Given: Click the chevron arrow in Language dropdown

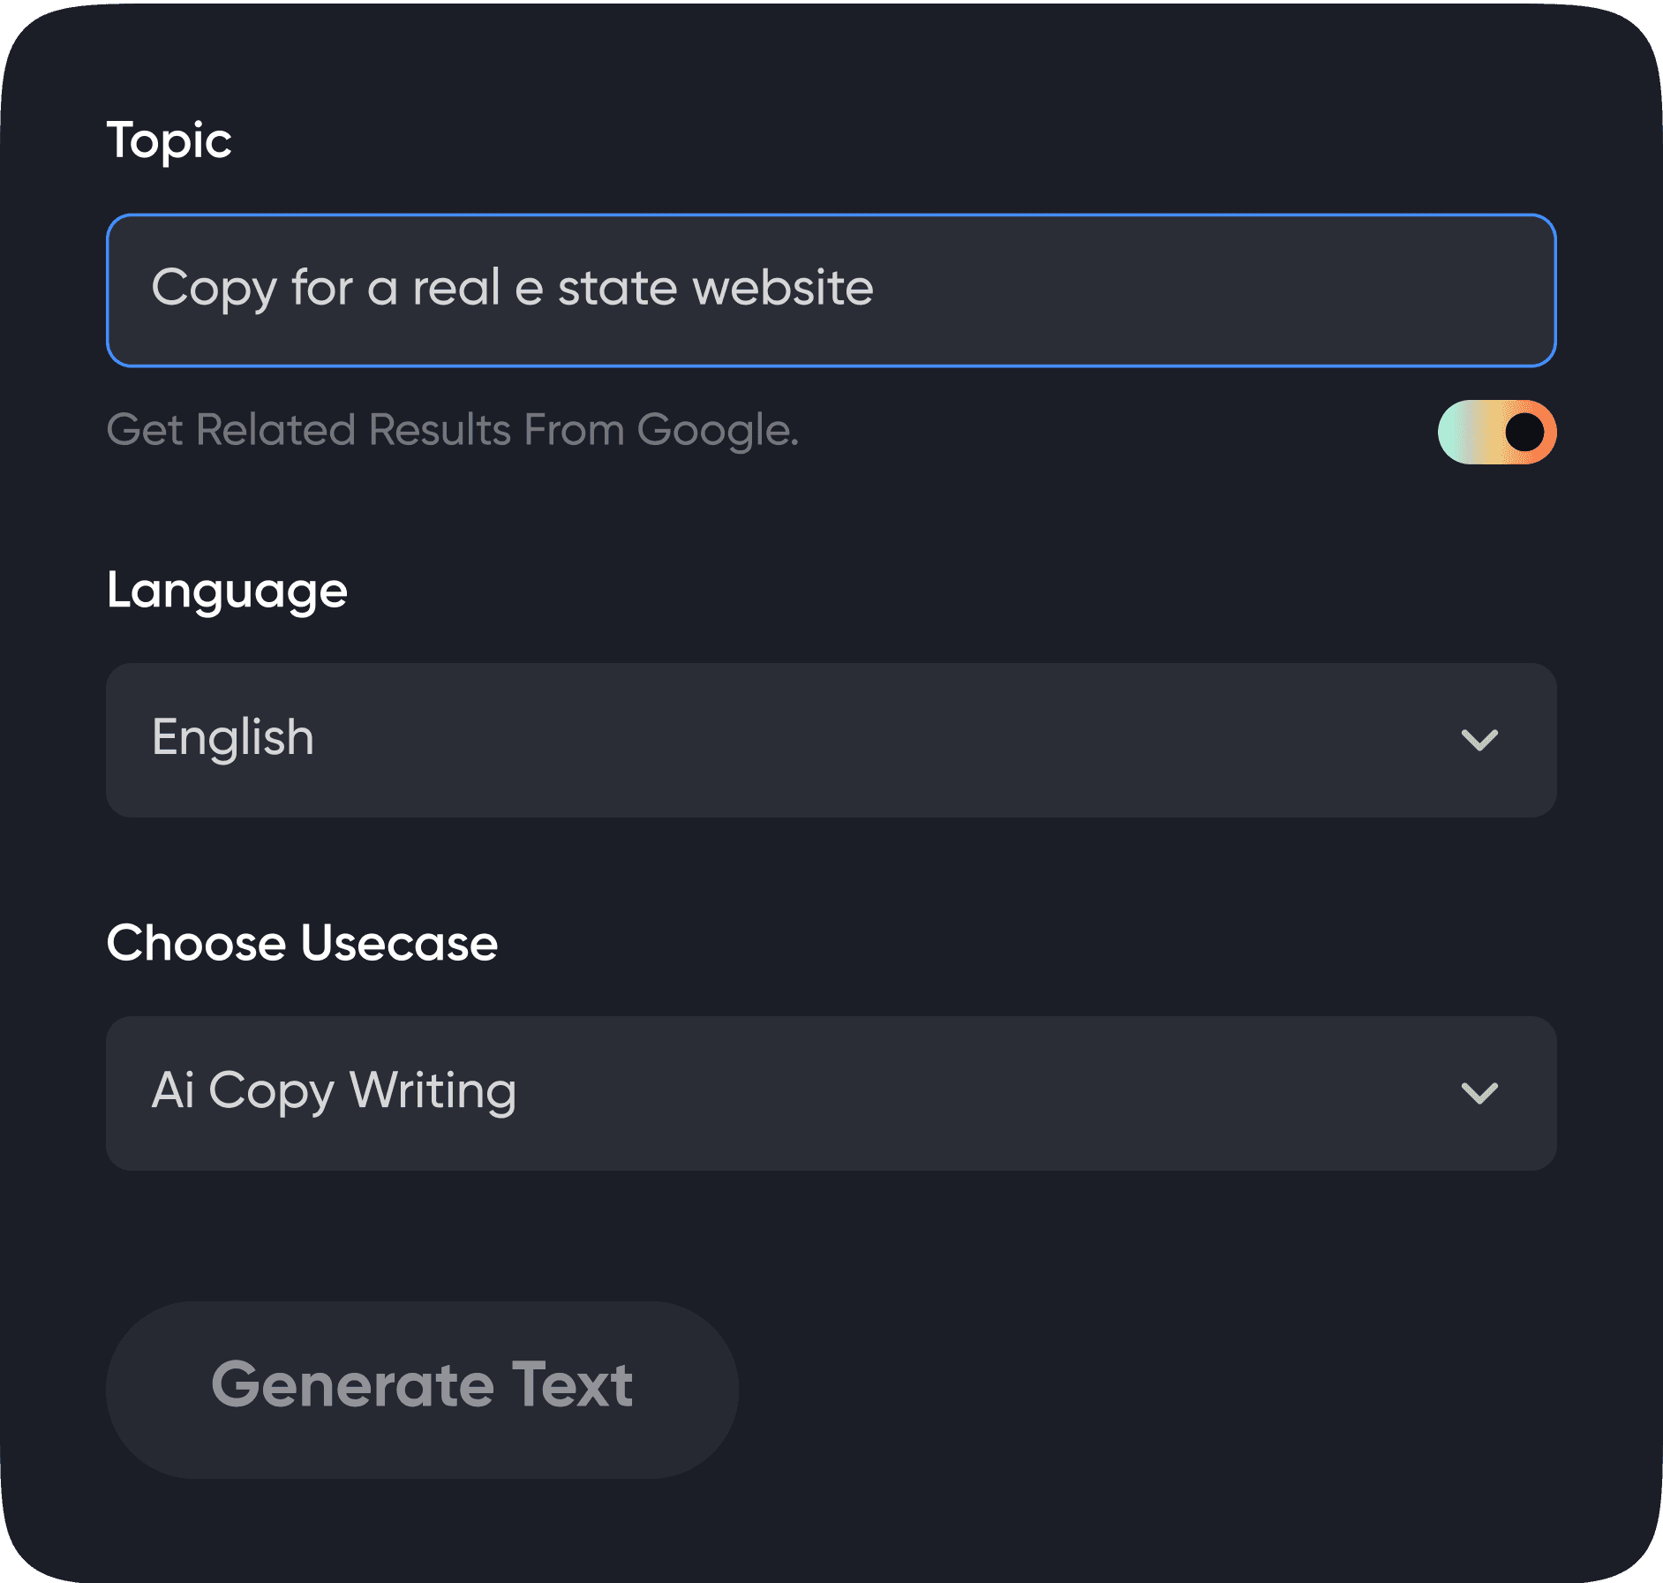Looking at the screenshot, I should tap(1479, 740).
